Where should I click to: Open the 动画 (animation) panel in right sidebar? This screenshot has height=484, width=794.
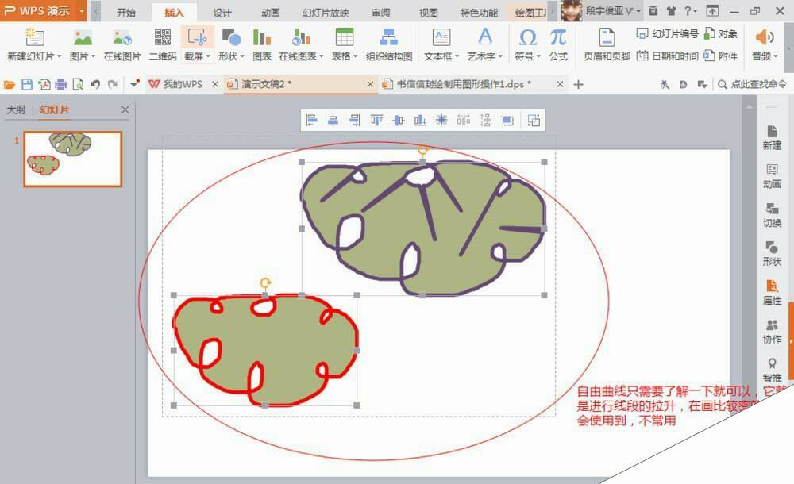click(772, 175)
